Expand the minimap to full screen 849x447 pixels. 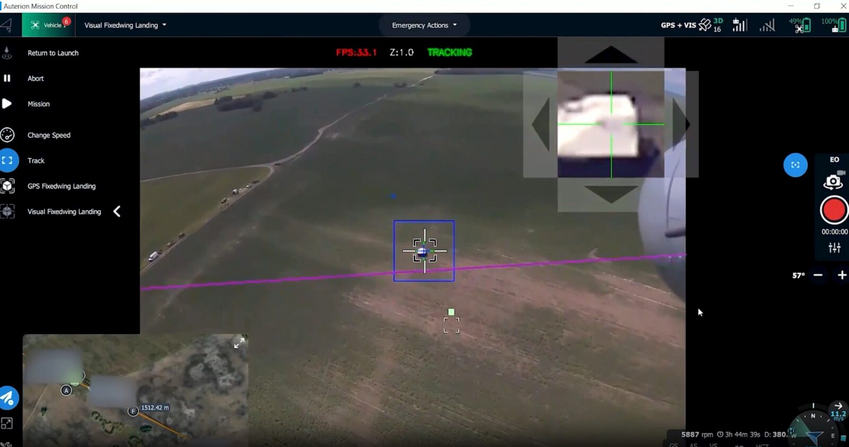[x=239, y=343]
